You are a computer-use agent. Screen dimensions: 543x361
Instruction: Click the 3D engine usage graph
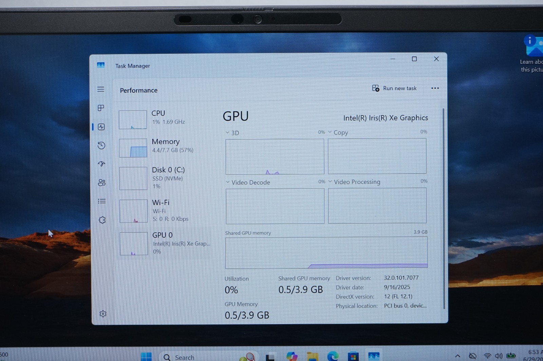pos(275,157)
